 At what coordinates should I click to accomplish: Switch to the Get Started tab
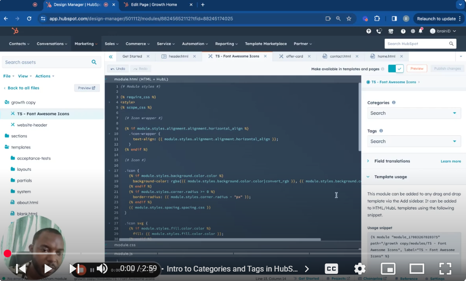pos(132,56)
